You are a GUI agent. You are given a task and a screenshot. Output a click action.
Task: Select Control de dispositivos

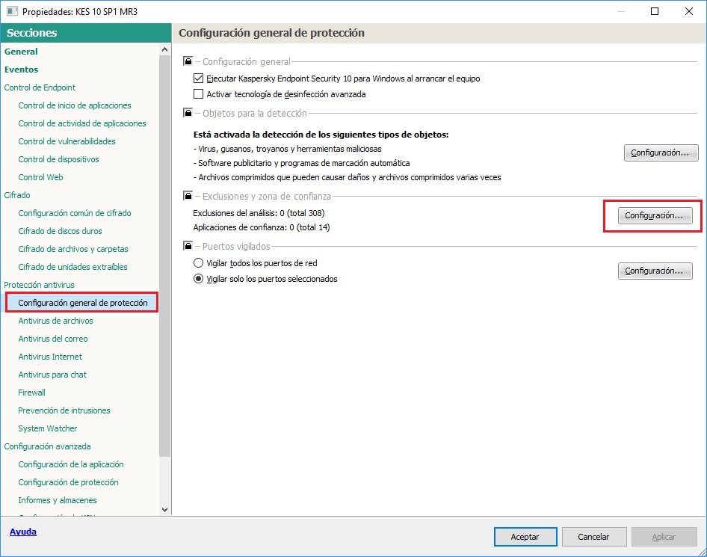[58, 159]
